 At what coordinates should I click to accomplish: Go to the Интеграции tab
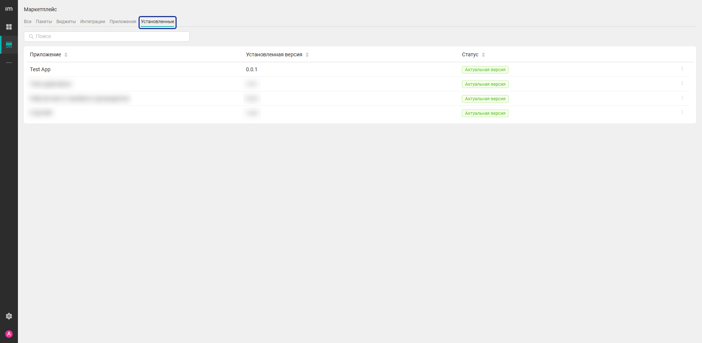tap(93, 22)
